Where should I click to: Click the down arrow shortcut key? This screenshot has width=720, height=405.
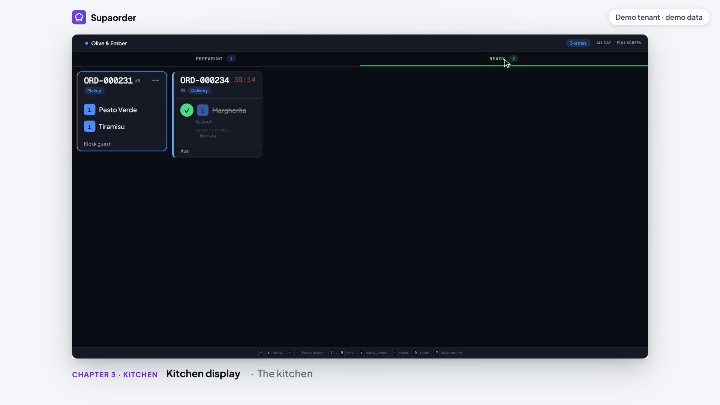click(268, 353)
